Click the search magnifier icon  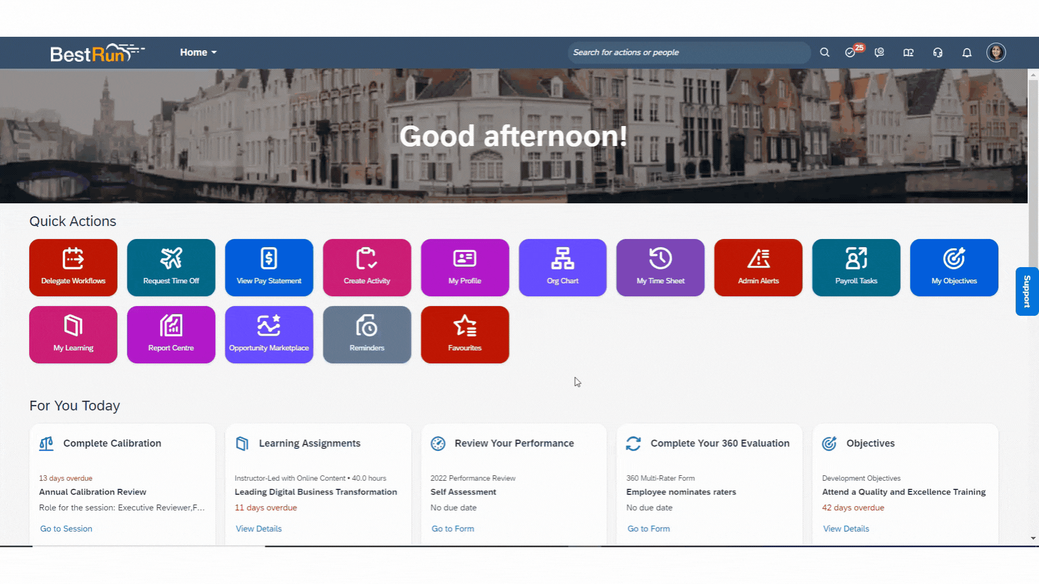click(x=825, y=52)
